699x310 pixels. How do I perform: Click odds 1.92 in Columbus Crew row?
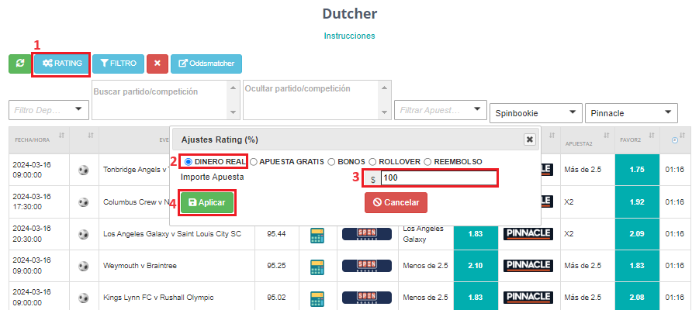pos(637,201)
